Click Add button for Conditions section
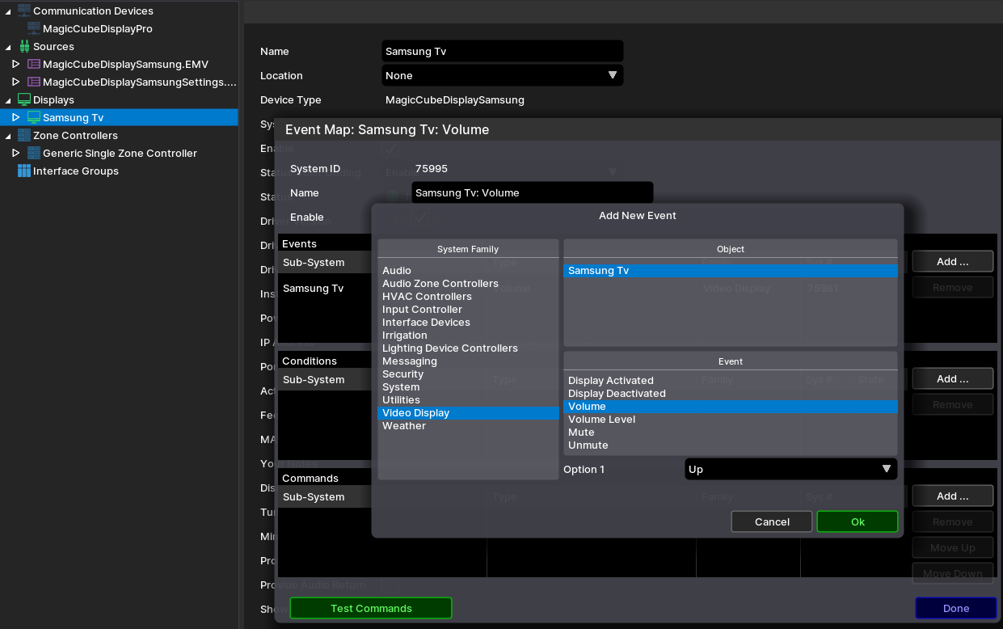The image size is (1003, 629). [953, 378]
